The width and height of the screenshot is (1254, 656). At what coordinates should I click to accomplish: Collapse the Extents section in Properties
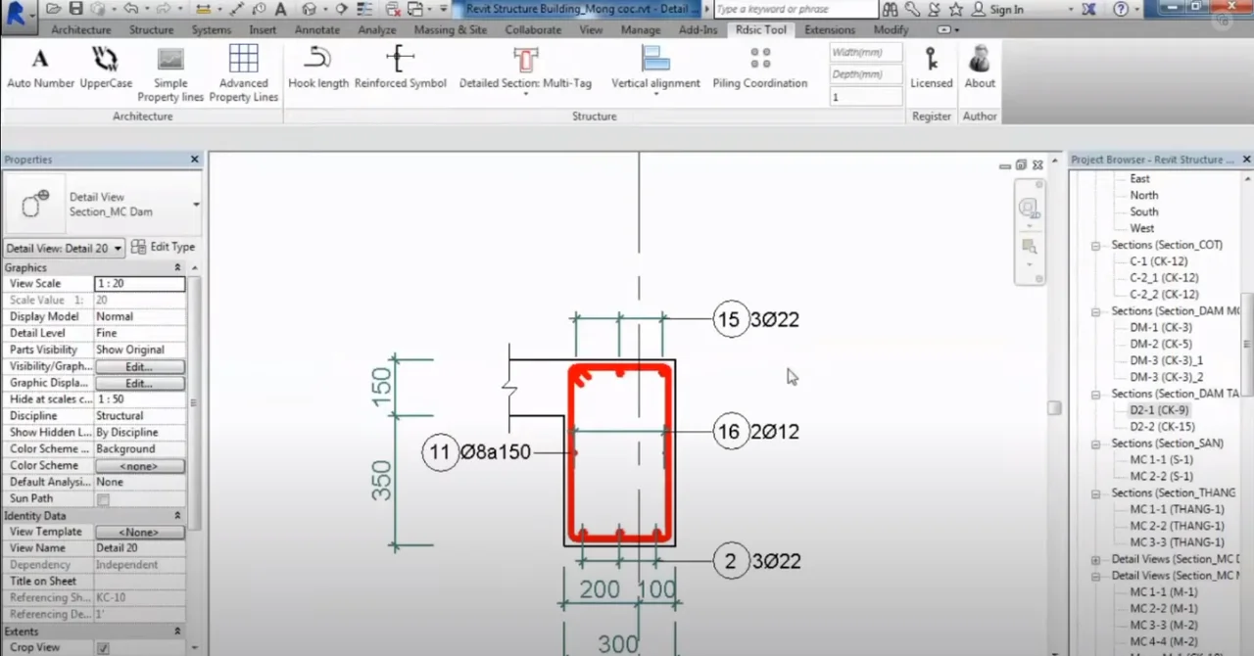177,632
